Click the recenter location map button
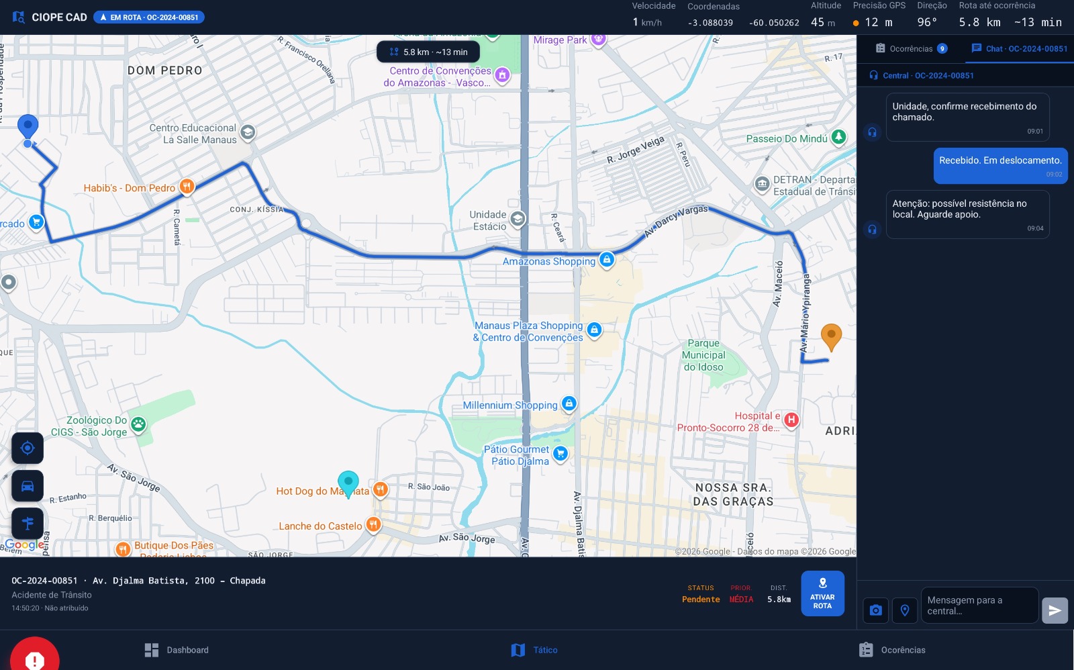 tap(28, 448)
